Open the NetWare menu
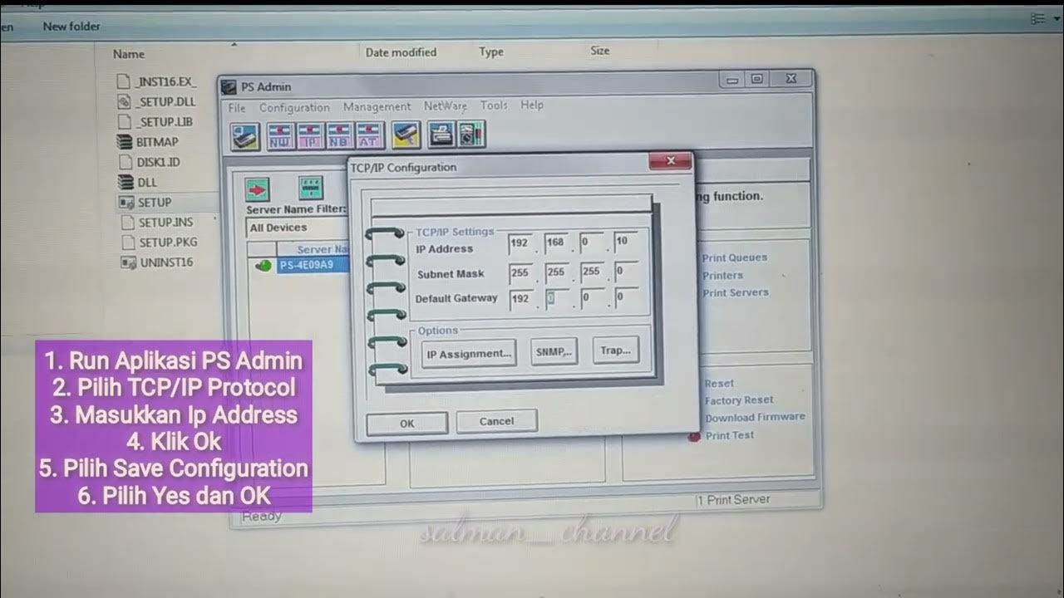 coord(445,106)
